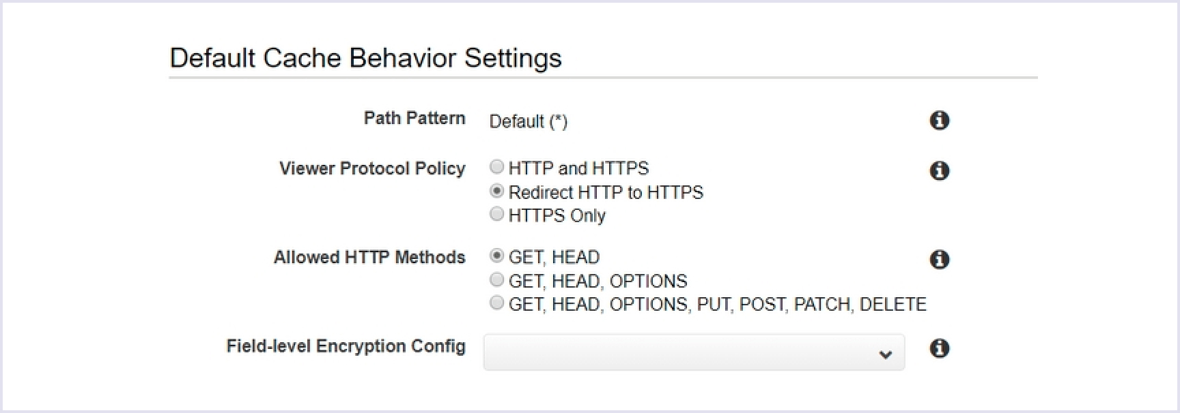This screenshot has height=413, width=1180.
Task: Click the Field-level Encryption Config label
Action: pyautogui.click(x=346, y=346)
